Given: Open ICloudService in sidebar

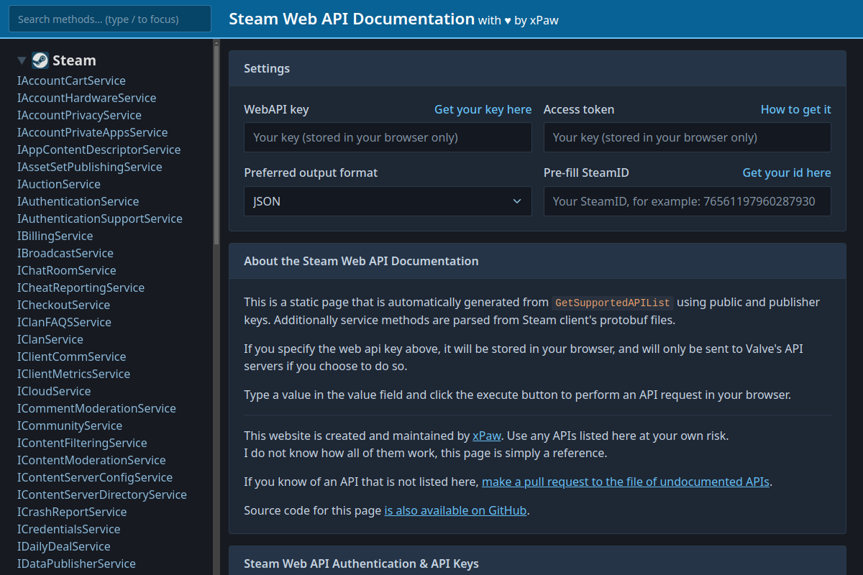Looking at the screenshot, I should point(54,391).
